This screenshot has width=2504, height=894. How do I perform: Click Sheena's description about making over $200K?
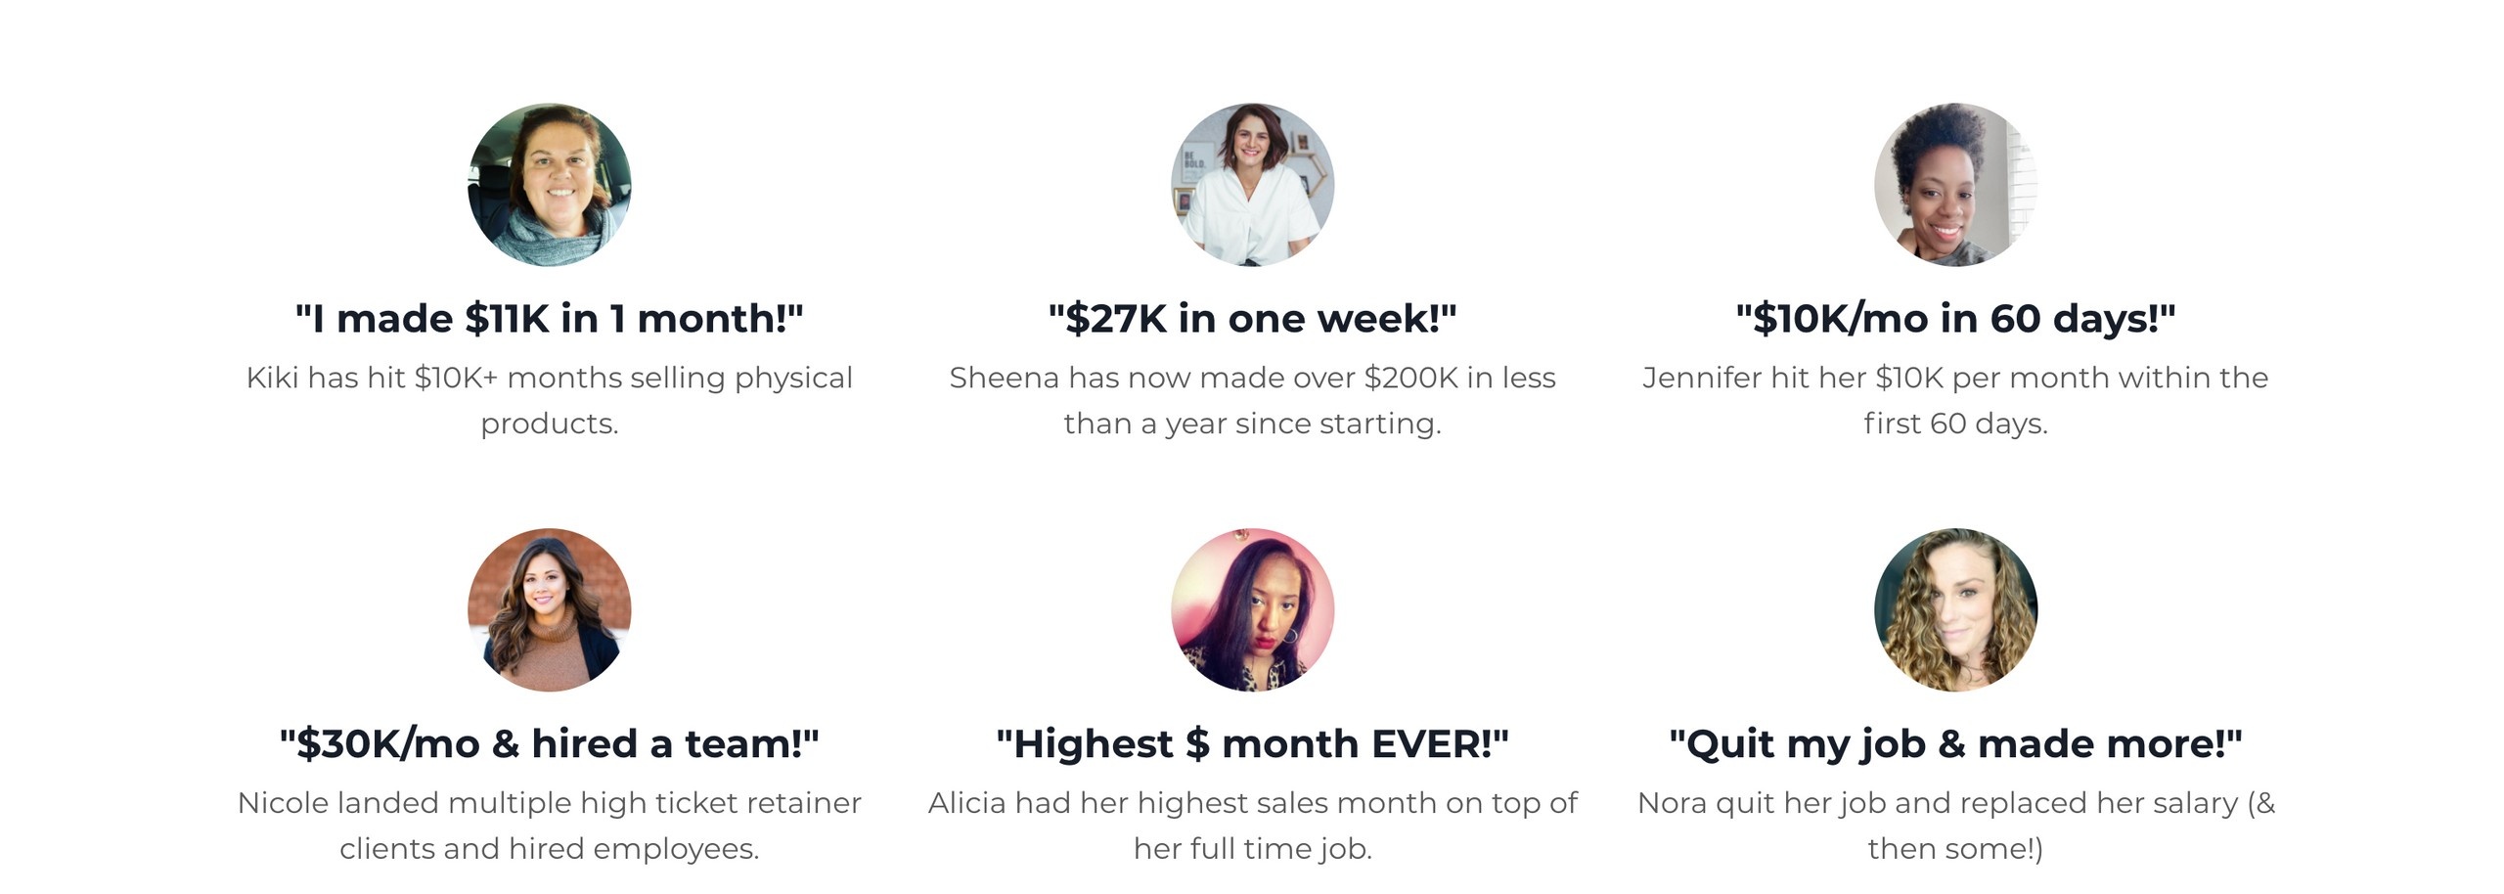coord(1252,400)
